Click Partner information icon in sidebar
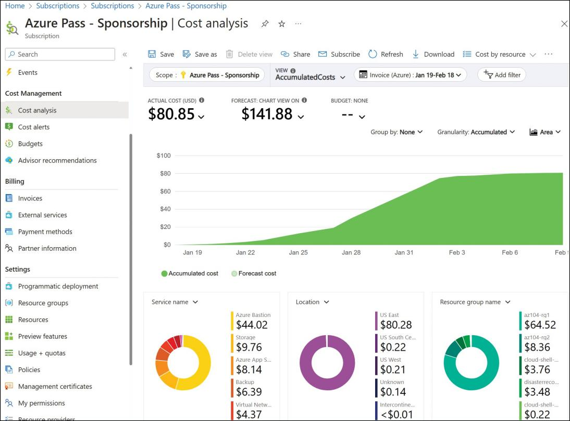 point(9,248)
